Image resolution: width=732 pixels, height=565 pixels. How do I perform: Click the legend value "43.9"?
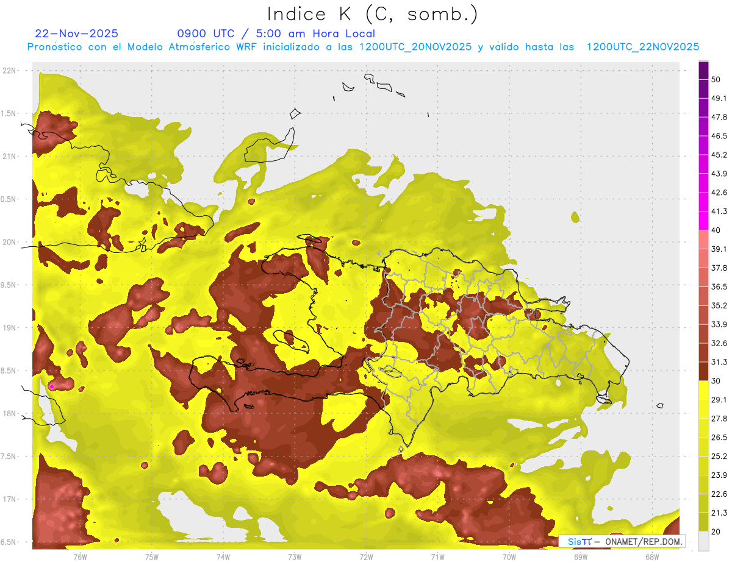[x=719, y=174]
